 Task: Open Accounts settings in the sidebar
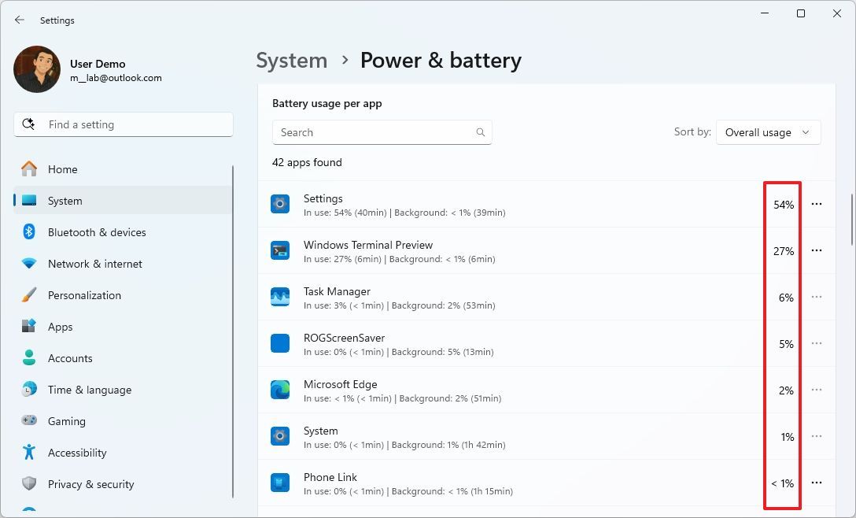[31, 358]
